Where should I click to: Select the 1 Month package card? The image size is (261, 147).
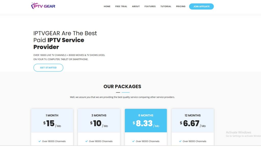click(x=52, y=120)
